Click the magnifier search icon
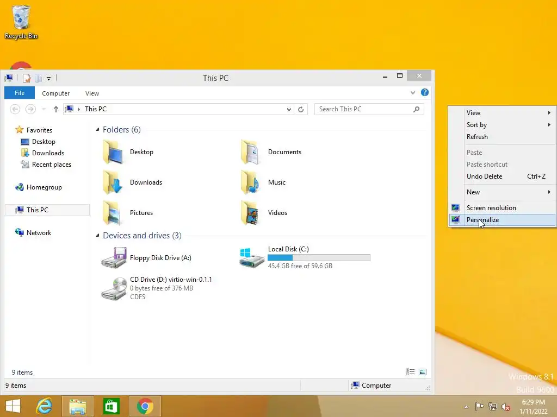 pos(416,109)
